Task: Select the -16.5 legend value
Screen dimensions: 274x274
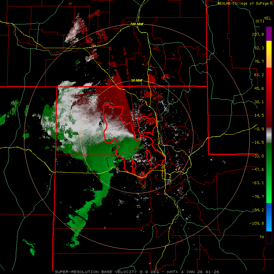Action: (258, 142)
